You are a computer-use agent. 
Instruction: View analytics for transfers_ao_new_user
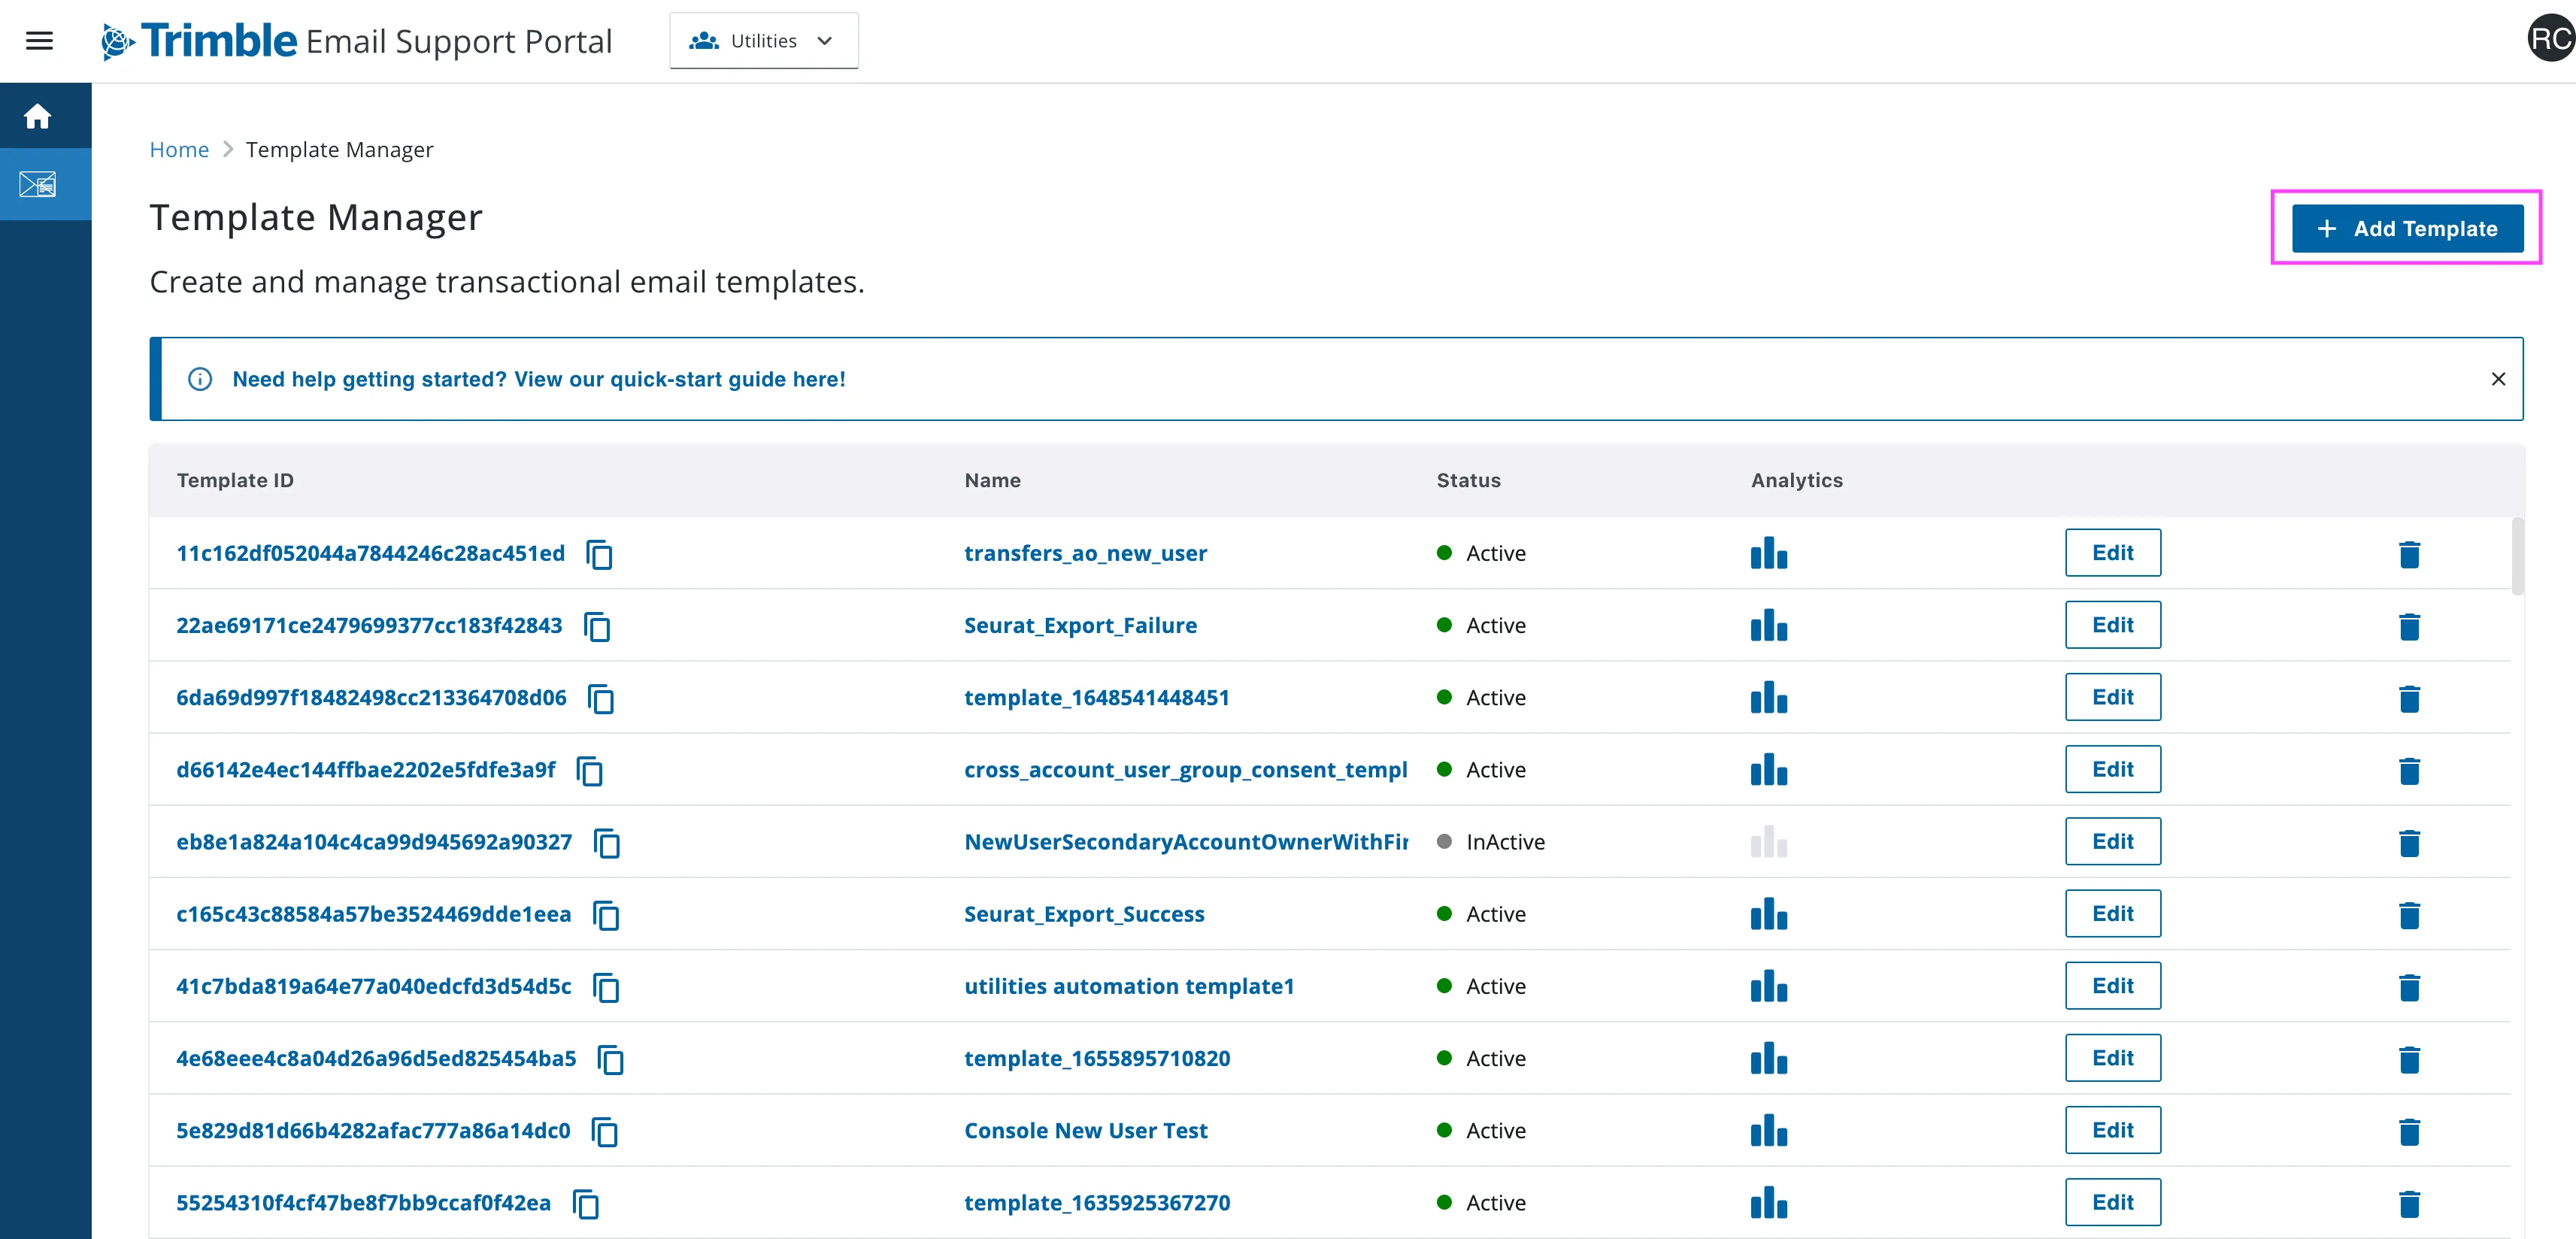point(1768,553)
